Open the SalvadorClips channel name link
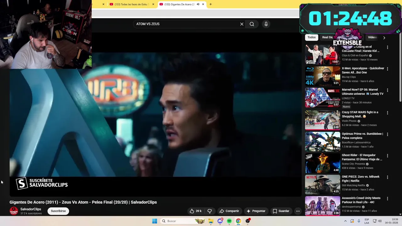The height and width of the screenshot is (226, 402). [31, 209]
